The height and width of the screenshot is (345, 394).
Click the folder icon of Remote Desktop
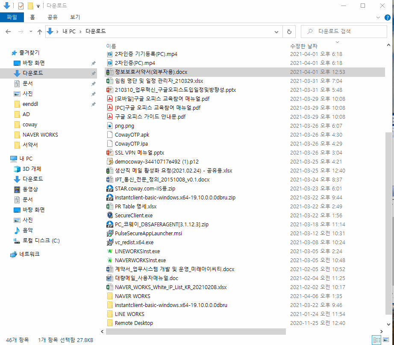point(109,323)
